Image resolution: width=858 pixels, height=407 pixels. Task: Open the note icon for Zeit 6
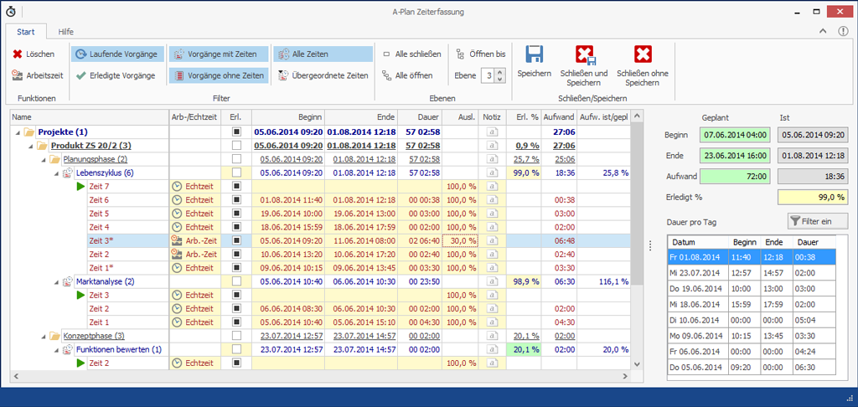(x=493, y=200)
